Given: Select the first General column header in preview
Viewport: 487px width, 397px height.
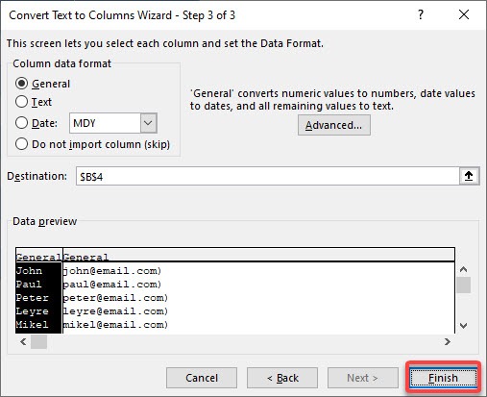Looking at the screenshot, I should [38, 257].
